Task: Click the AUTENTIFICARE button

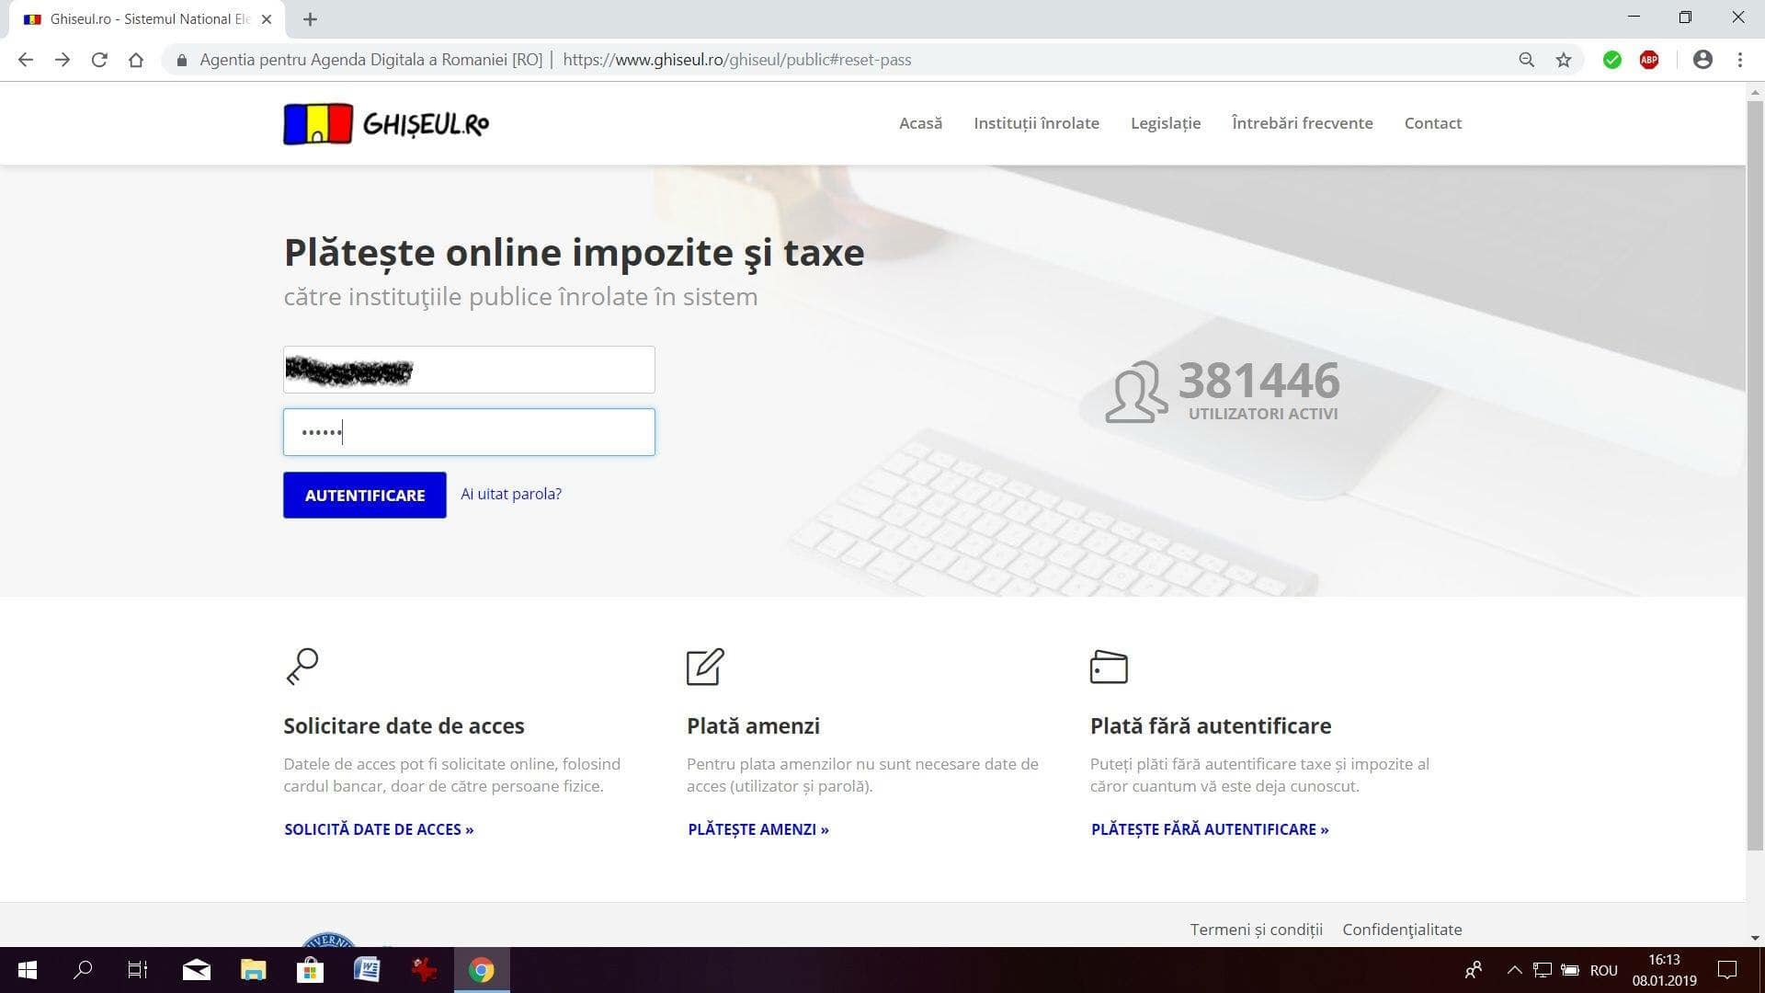Action: (x=365, y=495)
